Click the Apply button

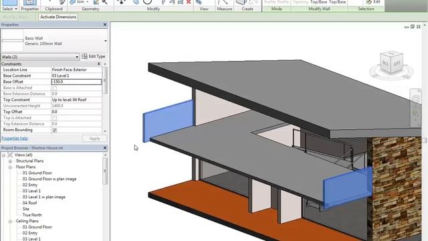tap(94, 139)
